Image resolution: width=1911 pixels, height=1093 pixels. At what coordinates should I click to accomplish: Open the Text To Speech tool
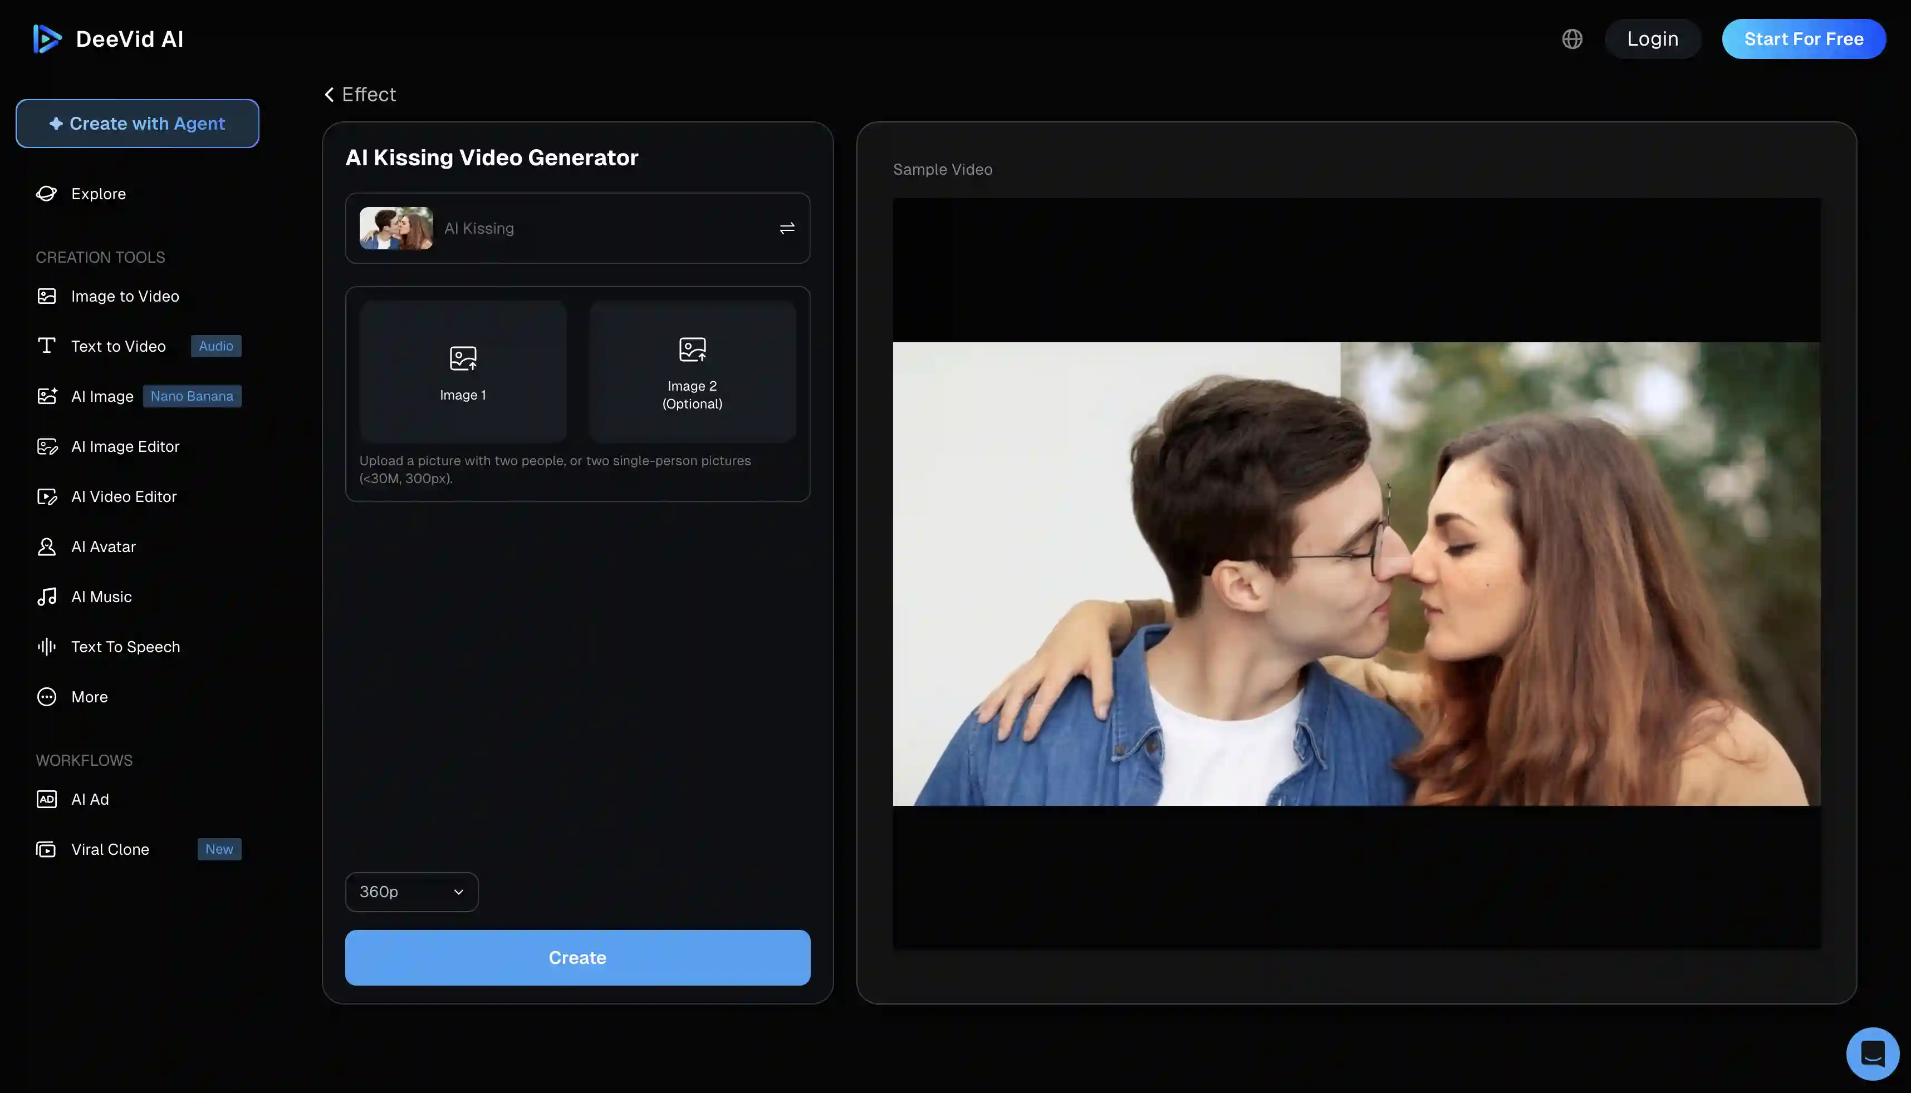(125, 646)
